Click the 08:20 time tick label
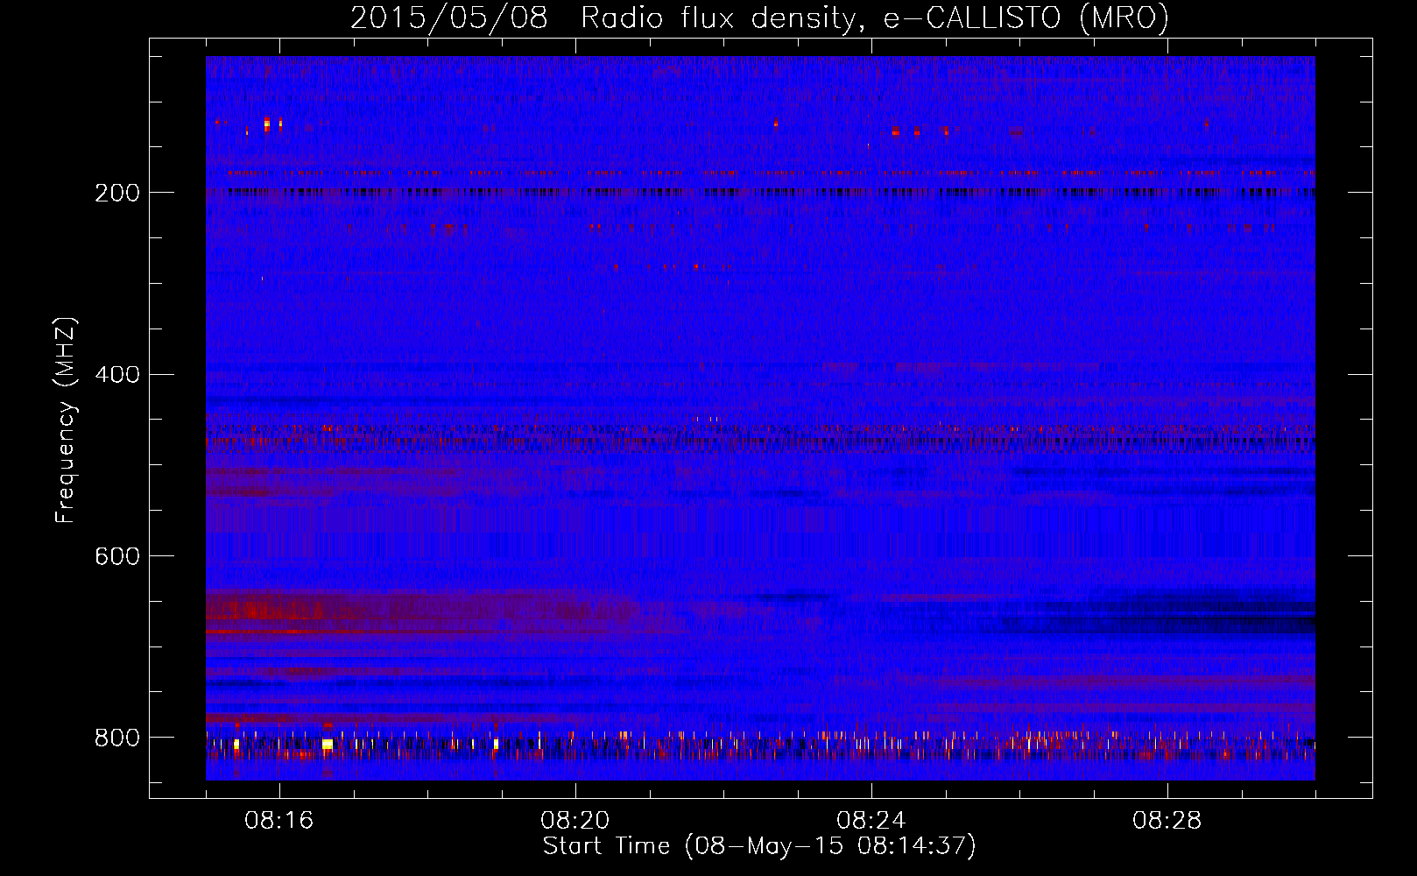The width and height of the screenshot is (1417, 876). 575,821
